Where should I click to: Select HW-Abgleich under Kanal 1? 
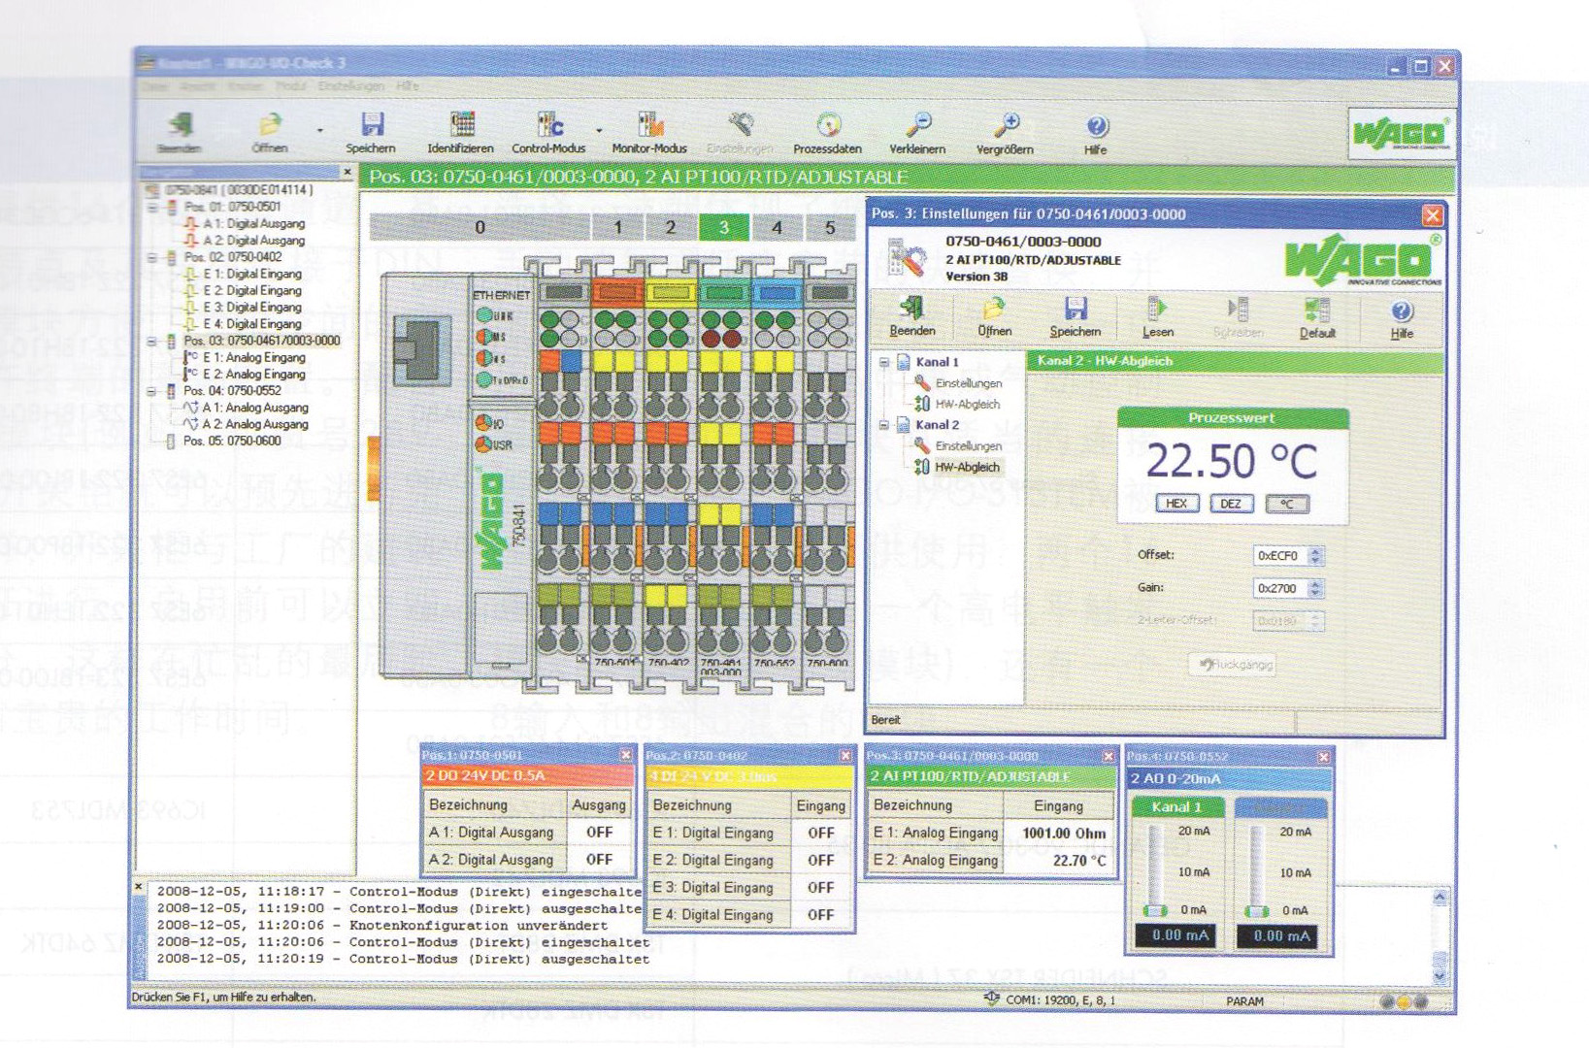(967, 404)
